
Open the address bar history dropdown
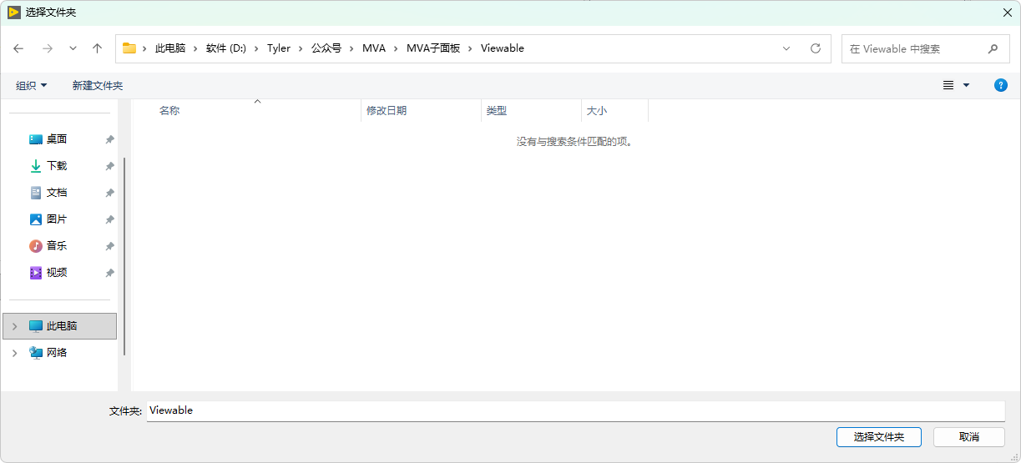pyautogui.click(x=786, y=48)
